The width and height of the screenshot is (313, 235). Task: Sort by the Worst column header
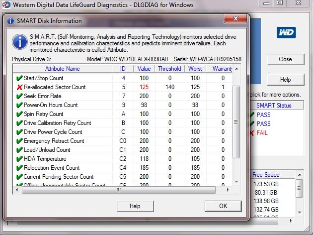click(195, 69)
